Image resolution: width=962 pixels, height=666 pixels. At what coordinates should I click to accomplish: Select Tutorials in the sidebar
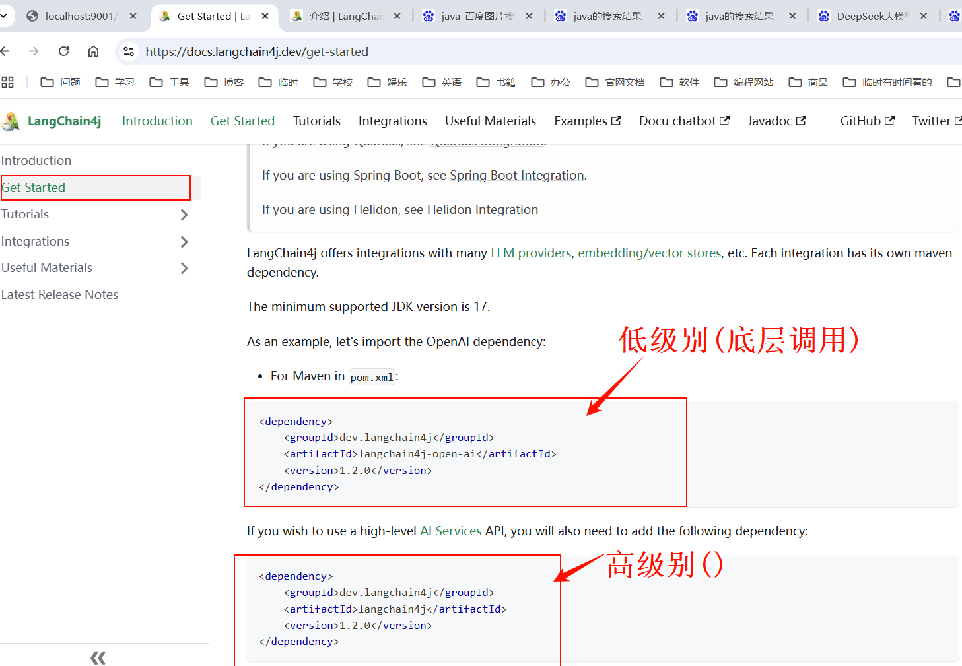click(x=25, y=214)
